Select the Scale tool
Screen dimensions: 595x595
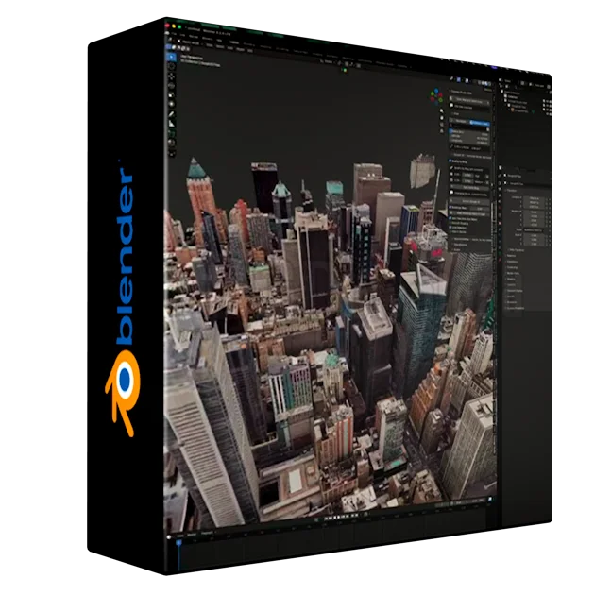[171, 95]
